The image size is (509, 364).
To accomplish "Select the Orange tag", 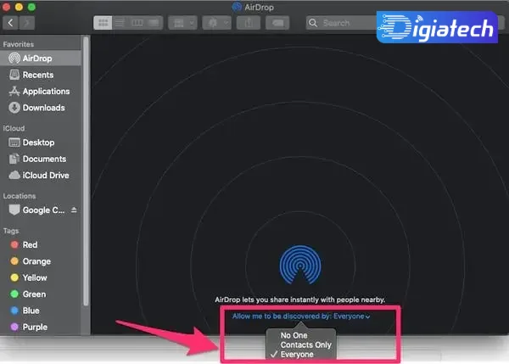I will tap(40, 261).
